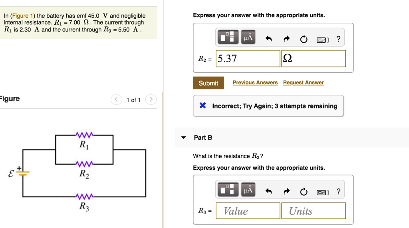
Task: Reset the R3 answer with the circular arrow
Action: click(304, 192)
